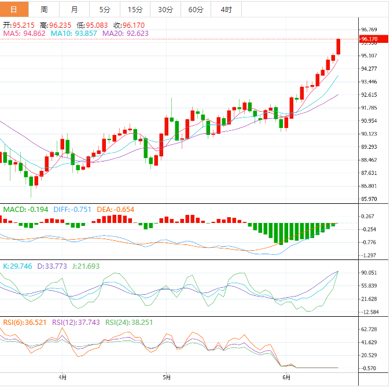Click the latest tall red candlestick
Viewport: 390px width, 388px height.
coord(339,46)
